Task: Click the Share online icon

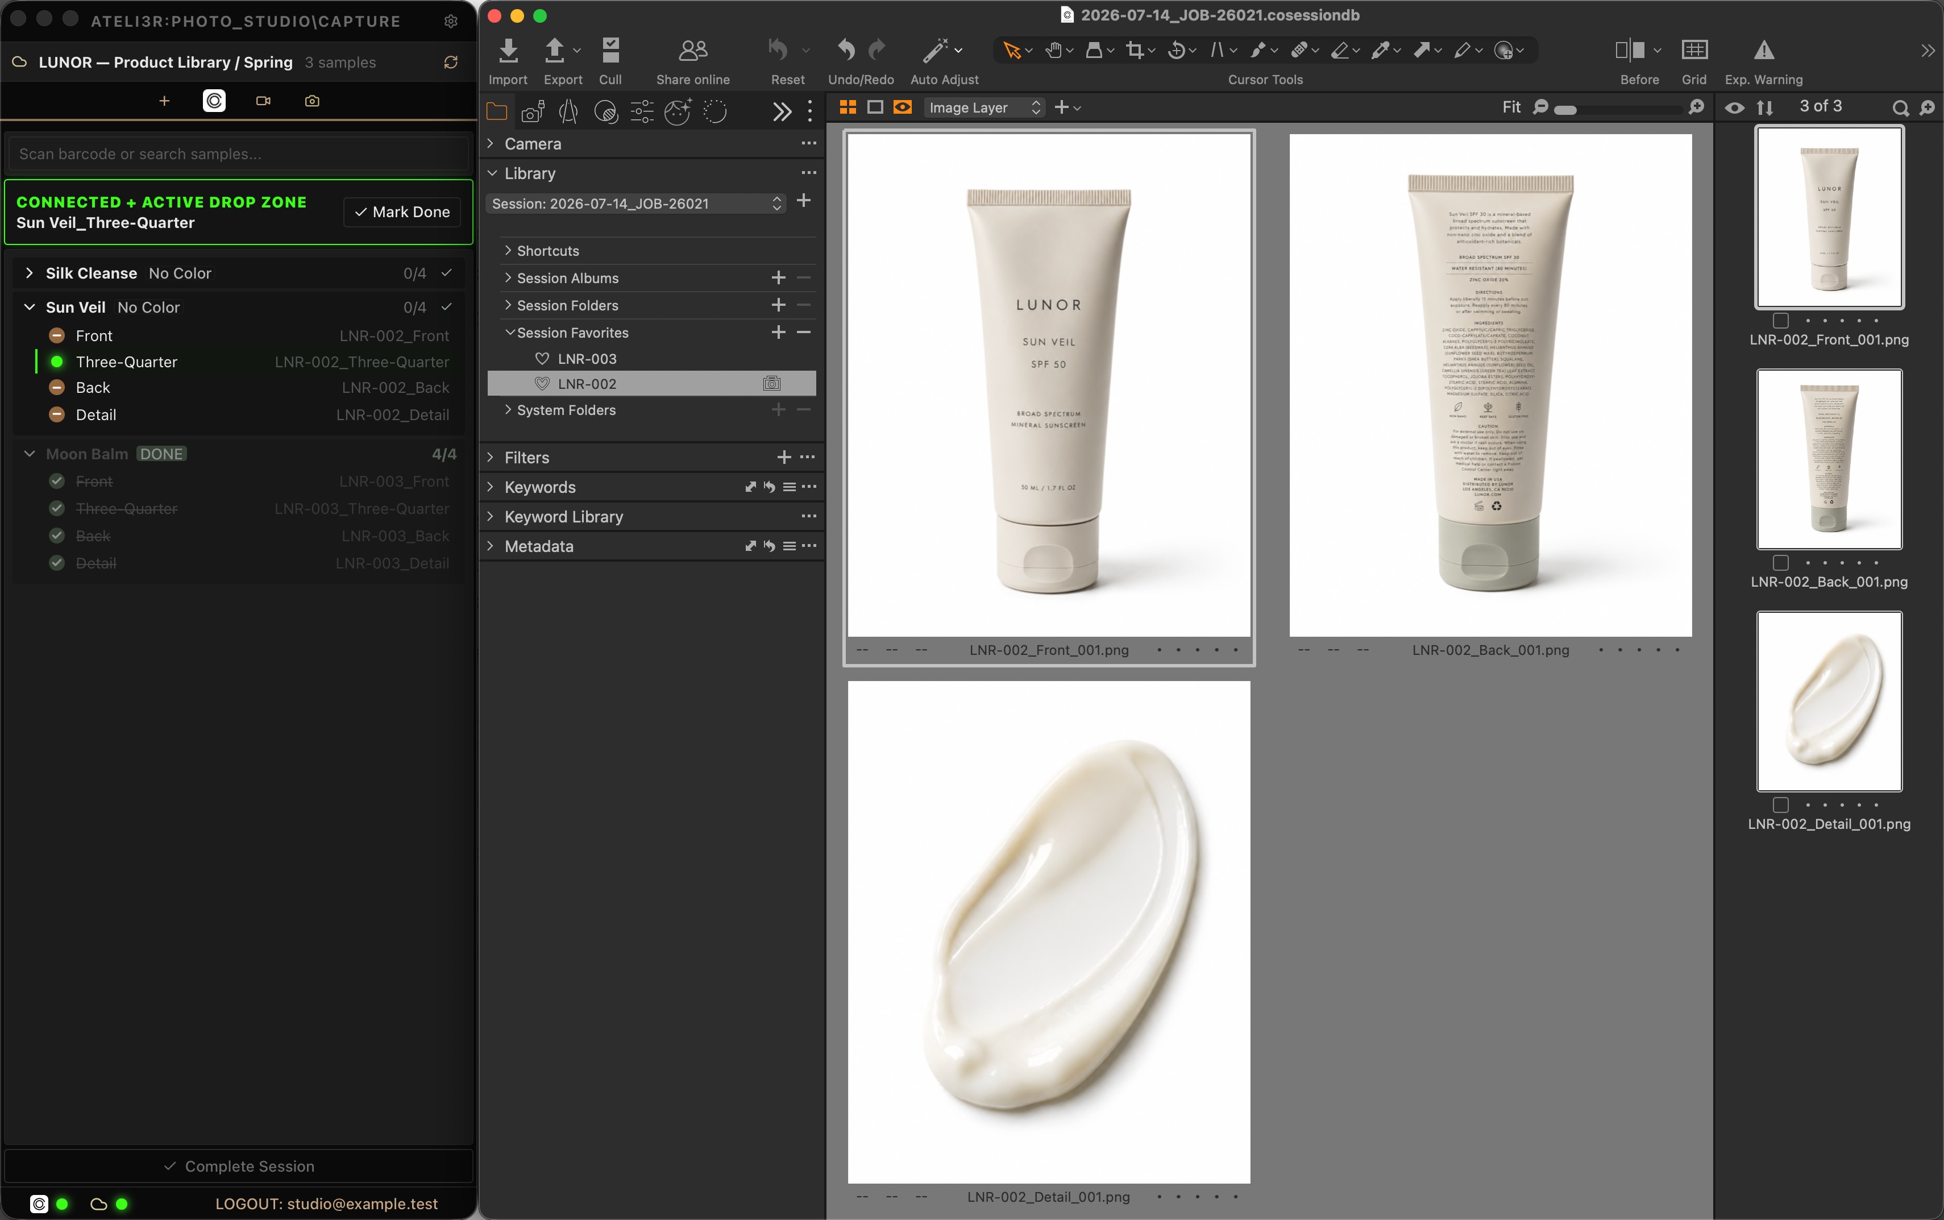Action: [x=693, y=51]
